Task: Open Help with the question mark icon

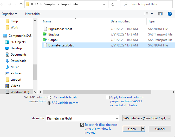Action: click(x=170, y=14)
